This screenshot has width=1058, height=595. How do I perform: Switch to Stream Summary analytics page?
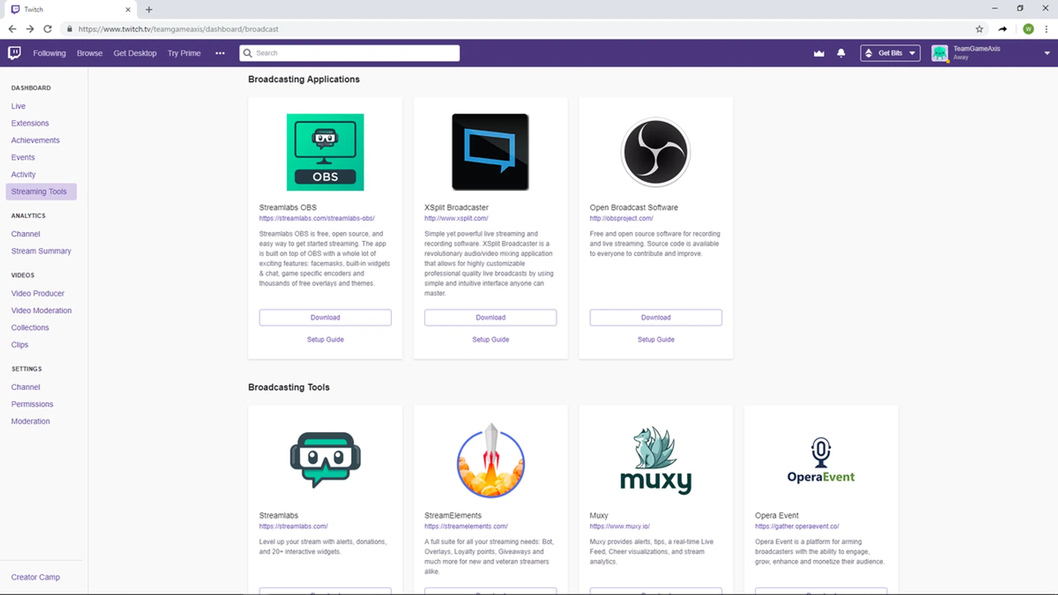(x=41, y=251)
